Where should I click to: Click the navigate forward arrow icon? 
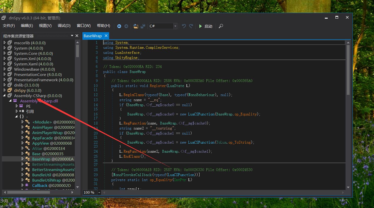pos(126,26)
